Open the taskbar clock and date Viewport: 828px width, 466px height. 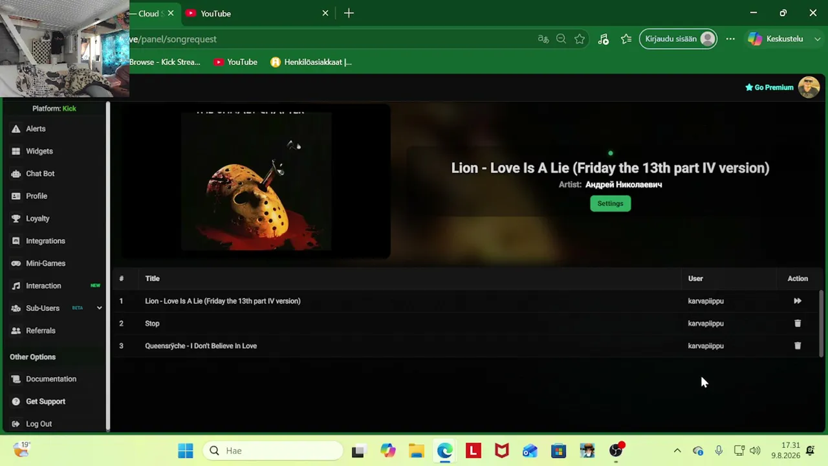click(x=785, y=450)
